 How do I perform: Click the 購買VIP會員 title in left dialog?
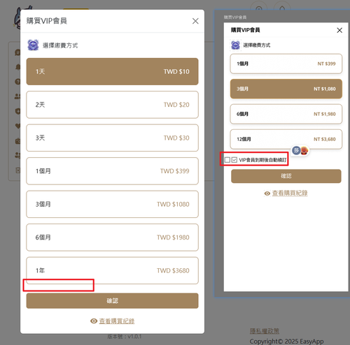pos(47,21)
